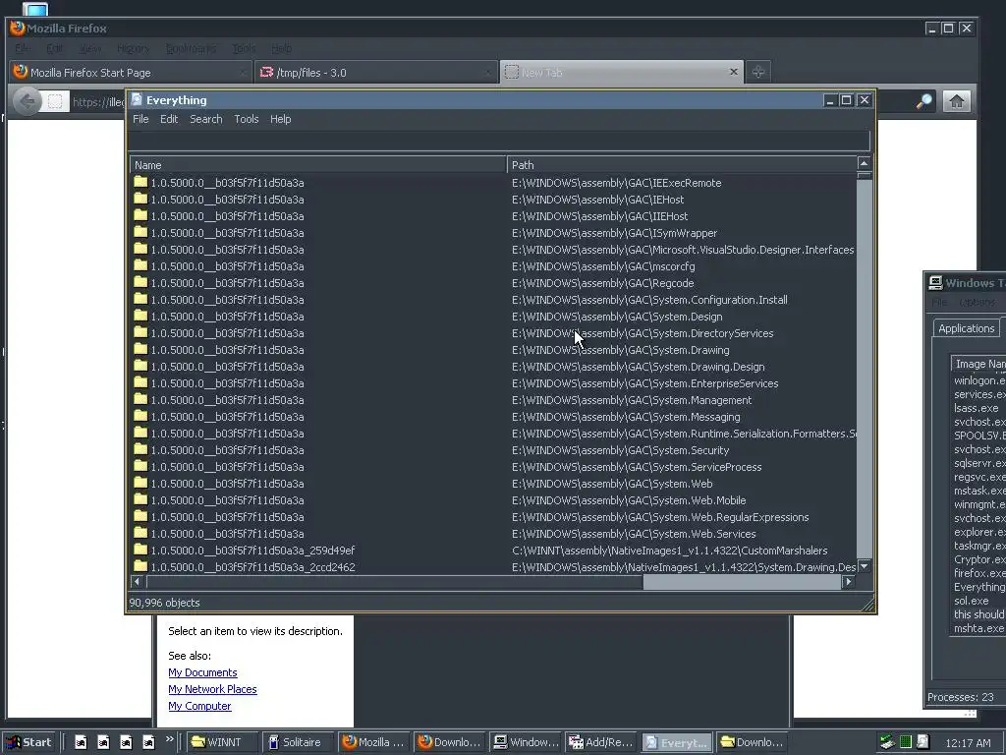Click the horizontal scrollbar thumb in Everything
Viewport: 1006px width, 755px height.
pos(743,581)
